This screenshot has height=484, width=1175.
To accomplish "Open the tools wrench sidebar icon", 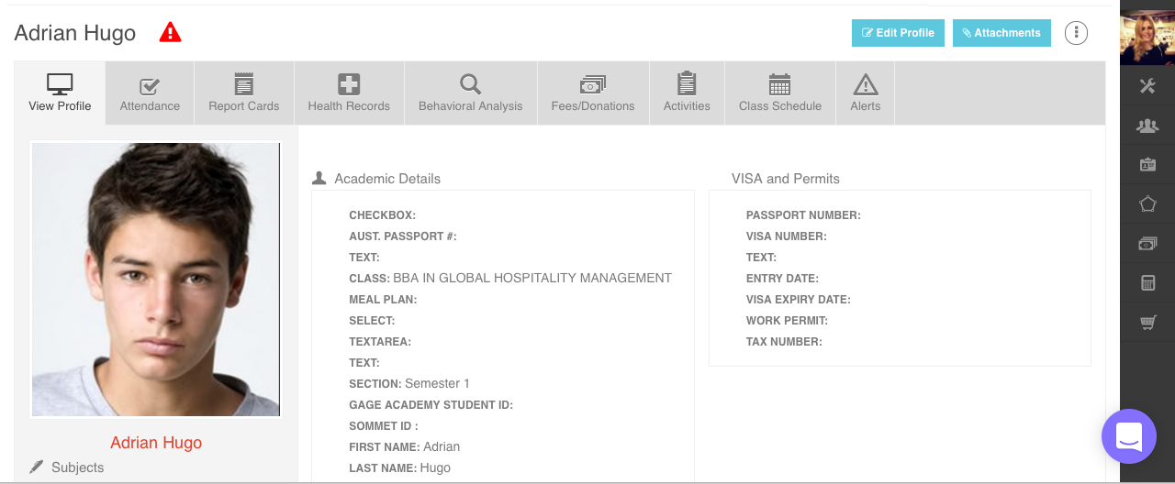I will 1147,86.
